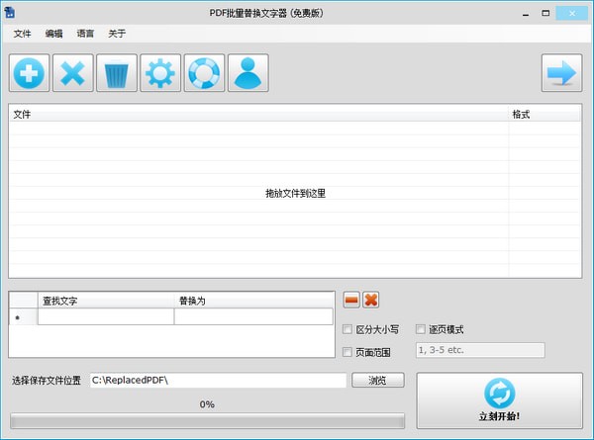Viewport: 594px width, 440px height.
Task: Click the lifebuoy help icon
Action: coord(204,72)
